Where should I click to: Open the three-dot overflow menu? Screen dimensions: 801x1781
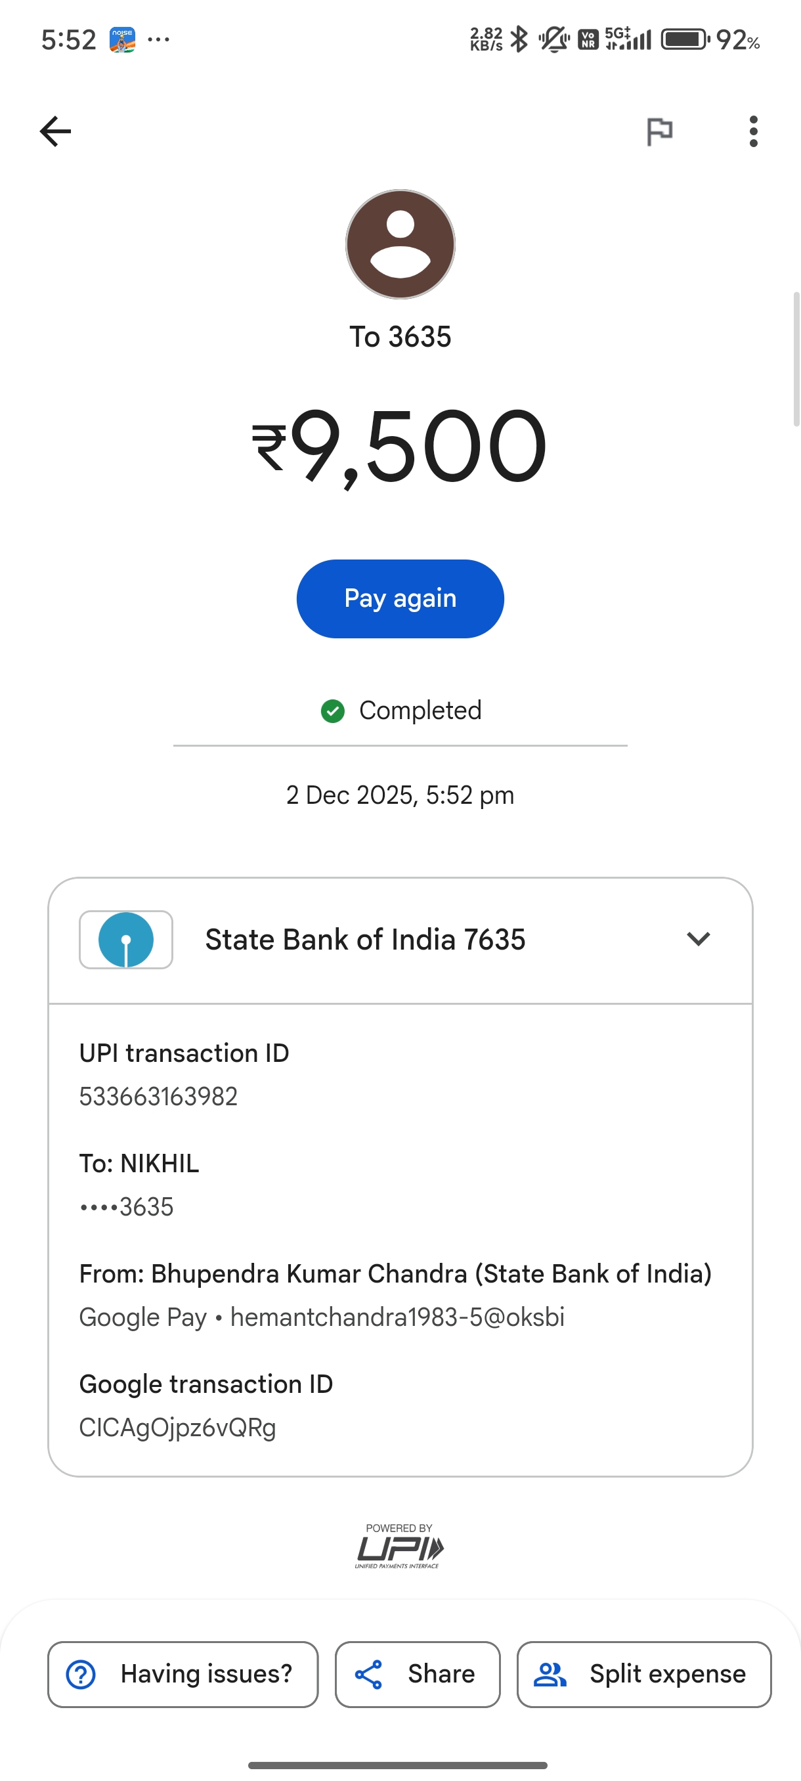click(x=753, y=131)
